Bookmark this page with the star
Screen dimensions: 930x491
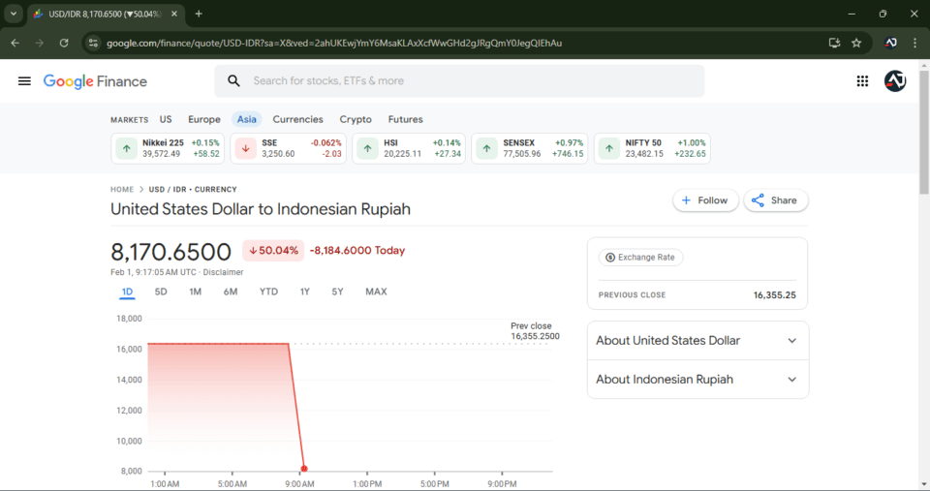[x=856, y=43]
